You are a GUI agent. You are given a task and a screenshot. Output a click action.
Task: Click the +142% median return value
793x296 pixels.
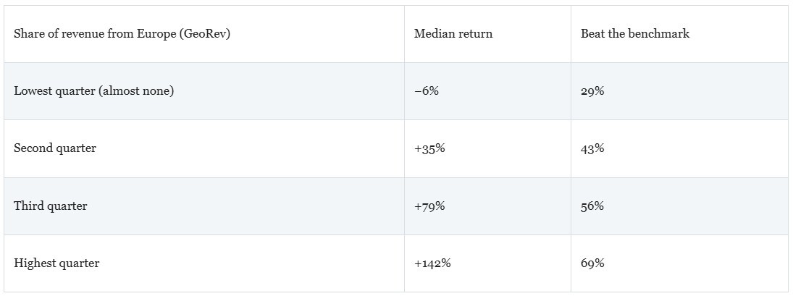[432, 263]
